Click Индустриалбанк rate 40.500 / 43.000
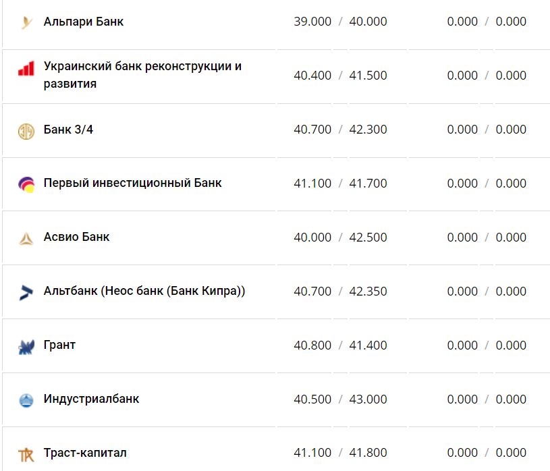 click(340, 399)
